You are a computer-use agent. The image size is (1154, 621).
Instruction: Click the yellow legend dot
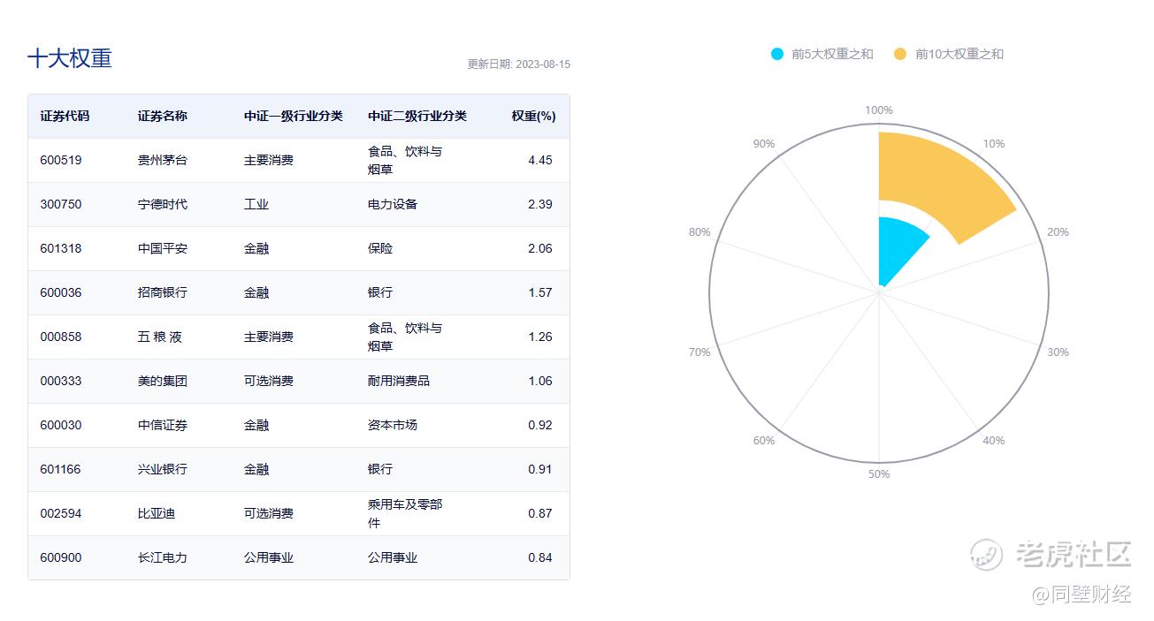(x=900, y=54)
